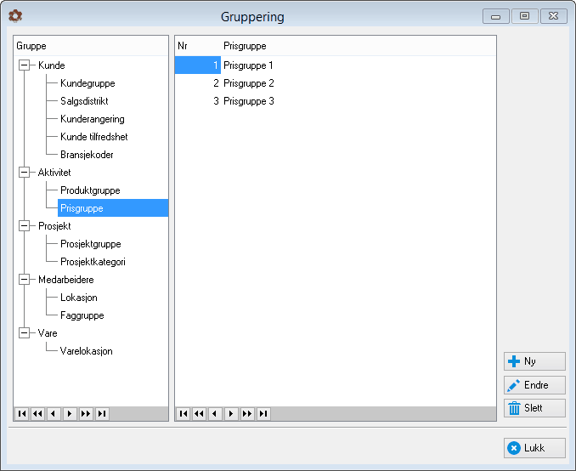Jump forward a page in Prisgruppe navigator
Screen dimensions: 576x471
[247, 414]
